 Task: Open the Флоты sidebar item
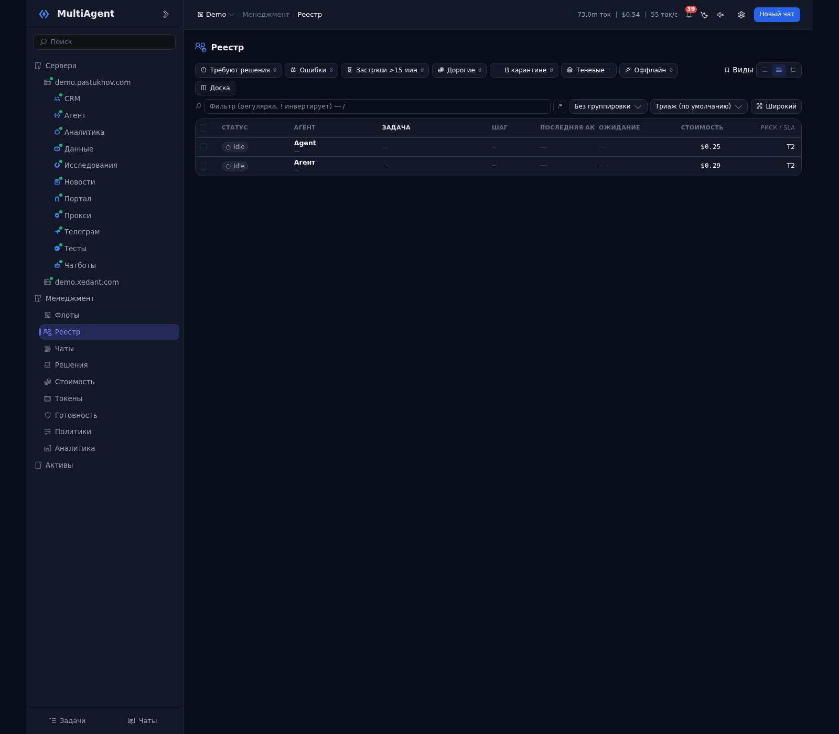109,315
